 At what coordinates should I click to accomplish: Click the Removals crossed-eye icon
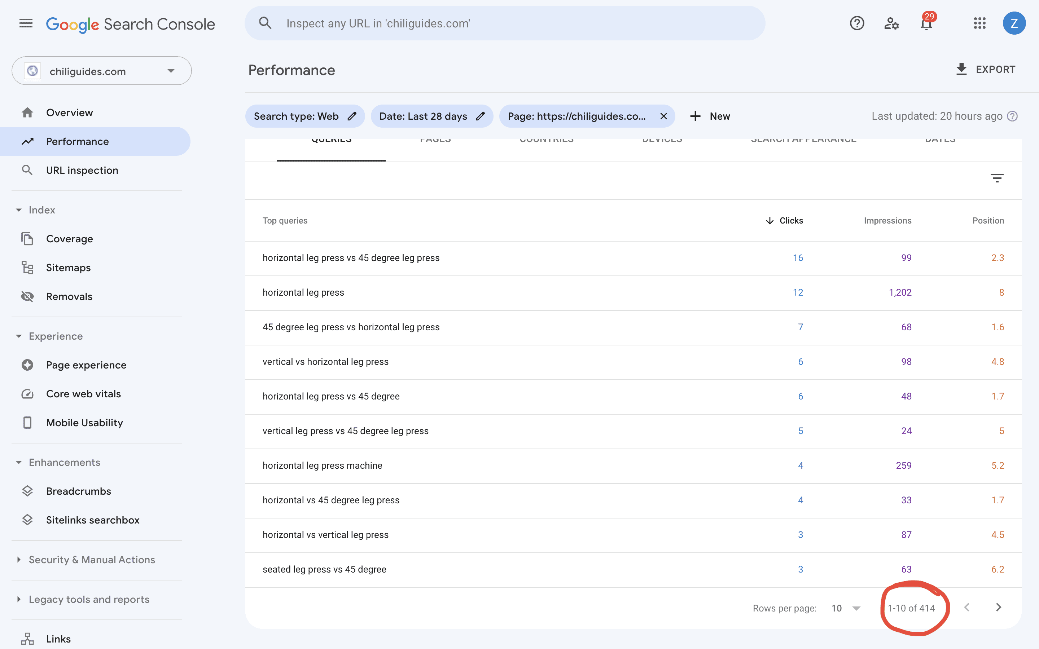(27, 296)
